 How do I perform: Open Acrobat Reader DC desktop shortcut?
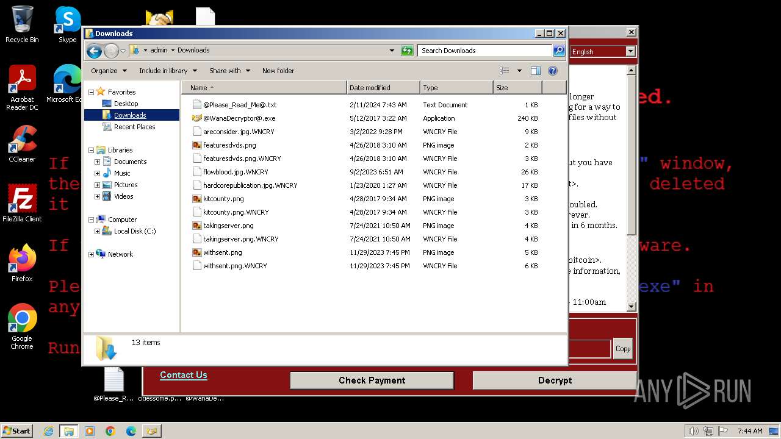point(22,87)
